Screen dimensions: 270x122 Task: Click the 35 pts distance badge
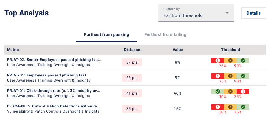(x=132, y=109)
